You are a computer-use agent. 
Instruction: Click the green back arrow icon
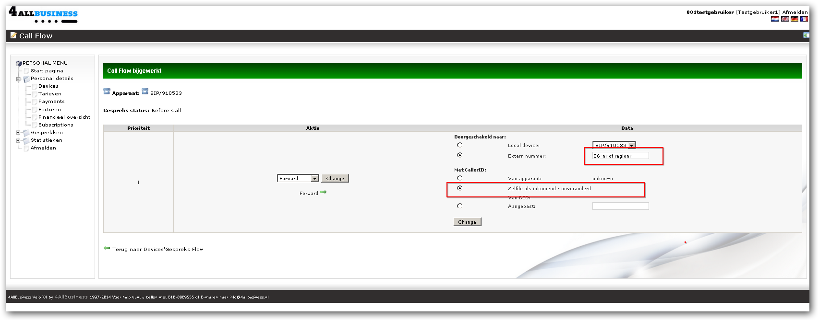[x=107, y=248]
